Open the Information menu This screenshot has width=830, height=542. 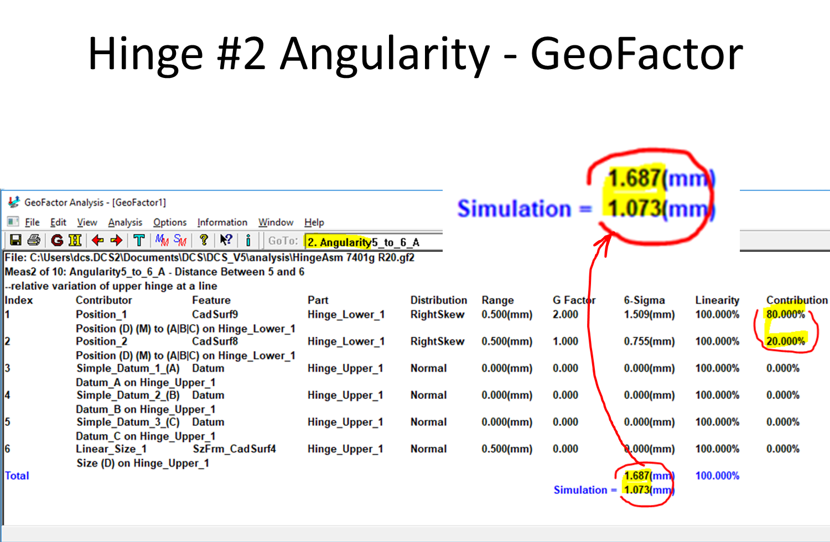point(222,222)
